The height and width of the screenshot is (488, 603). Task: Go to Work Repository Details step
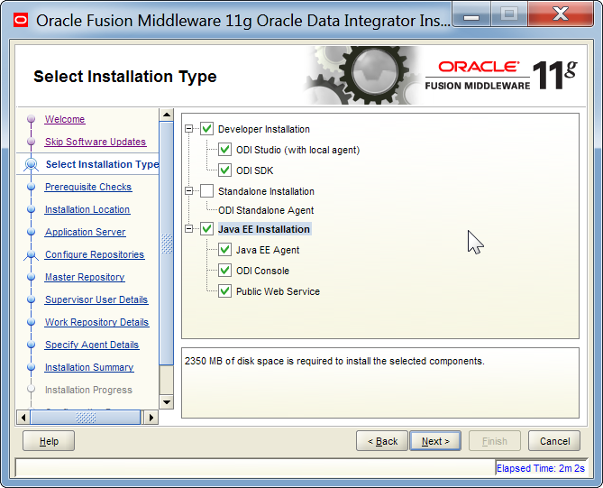[97, 322]
